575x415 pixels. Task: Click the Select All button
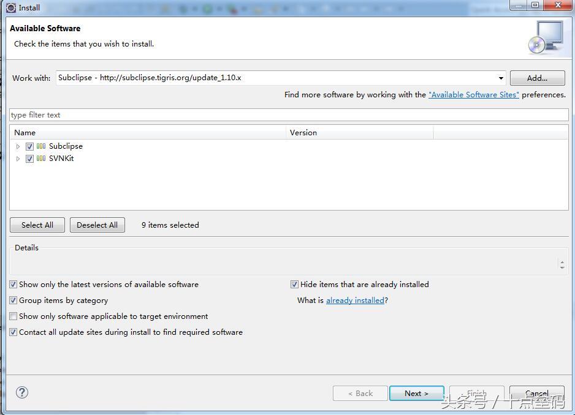(x=37, y=225)
